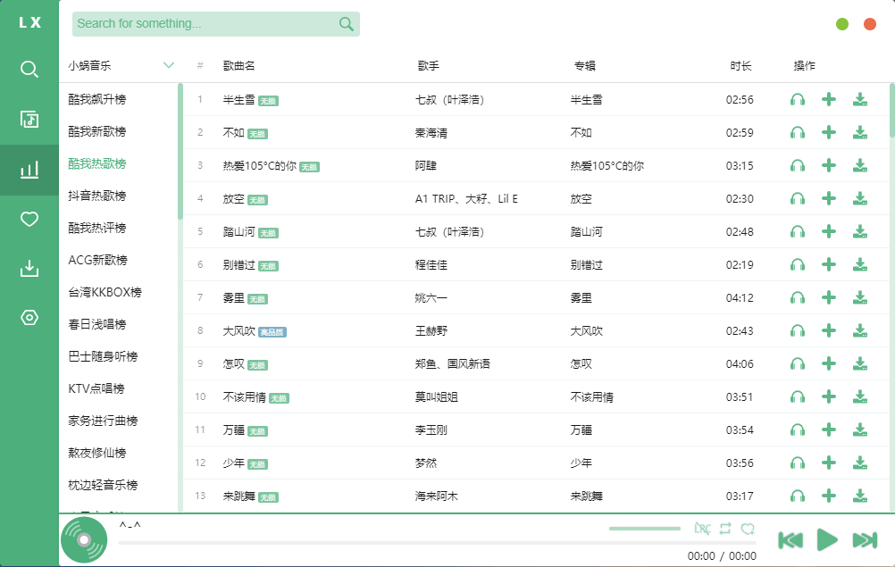Screen dimensions: 895x567
Task: Click the chart list vertical scrollbar
Action: tap(180, 151)
